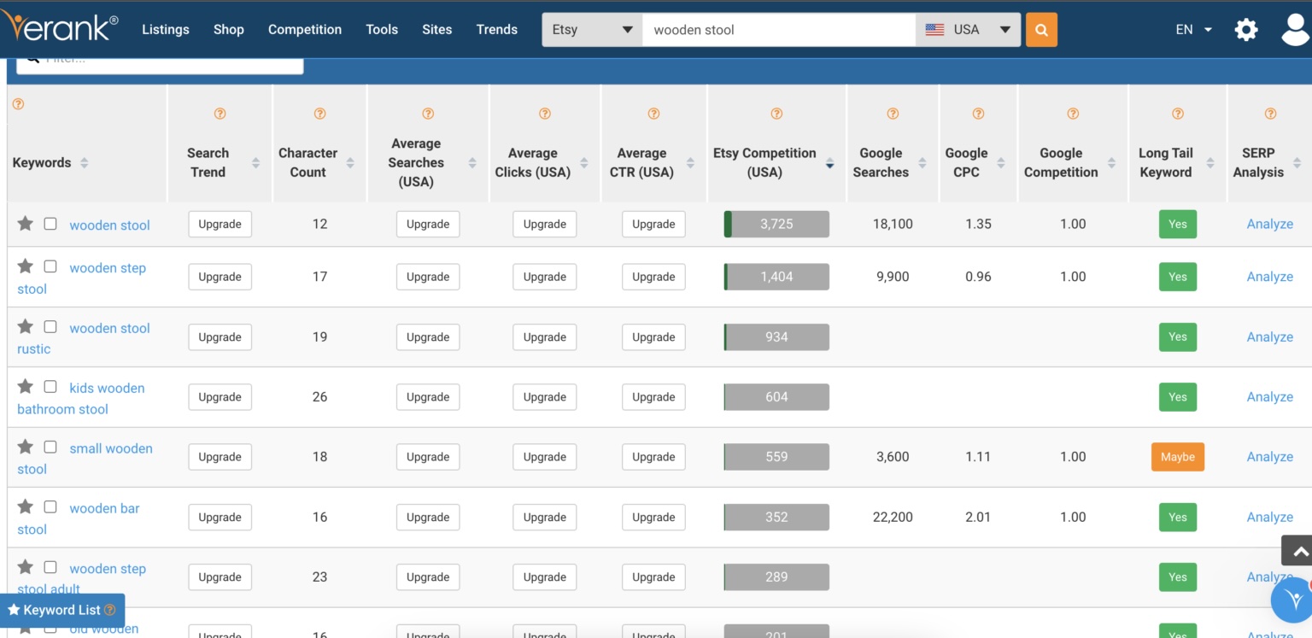Click the 3,725 Etsy competition bar

[x=776, y=225]
